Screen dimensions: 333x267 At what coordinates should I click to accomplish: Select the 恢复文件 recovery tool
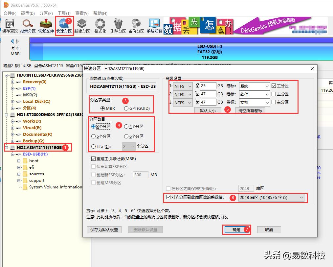coord(46,26)
